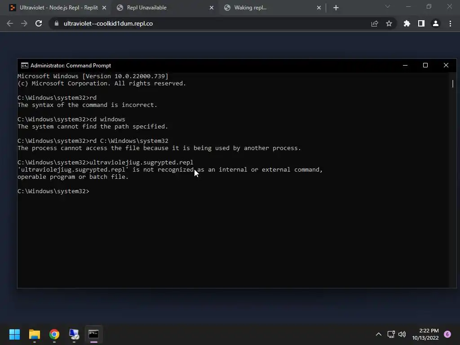Screen dimensions: 460x345
Task: Open the clock showing 2:22 PM
Action: click(425, 334)
